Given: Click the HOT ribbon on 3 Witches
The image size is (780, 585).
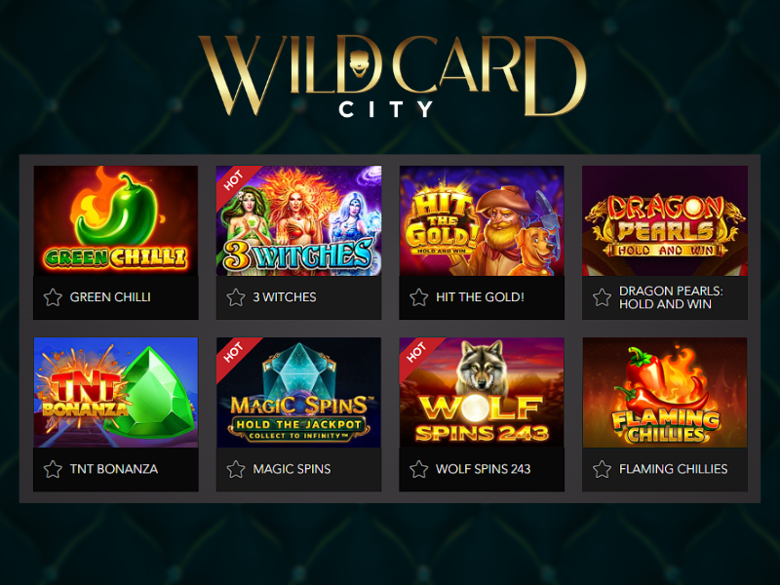Looking at the screenshot, I should click(234, 181).
